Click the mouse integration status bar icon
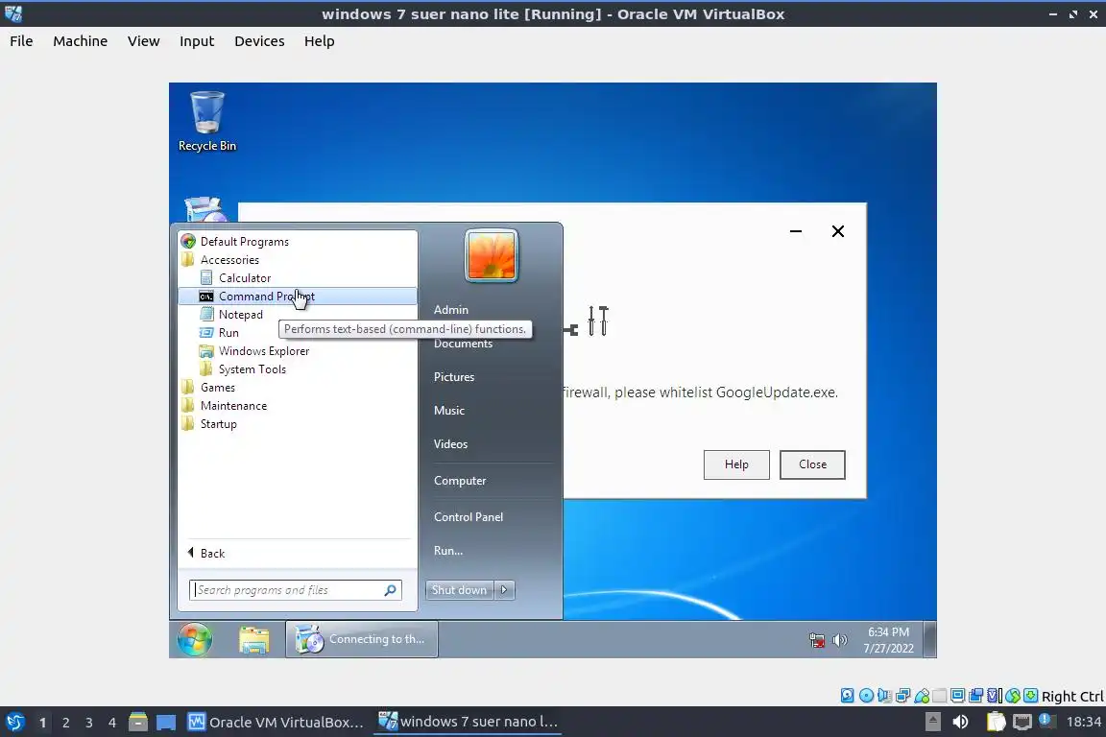 [1013, 696]
